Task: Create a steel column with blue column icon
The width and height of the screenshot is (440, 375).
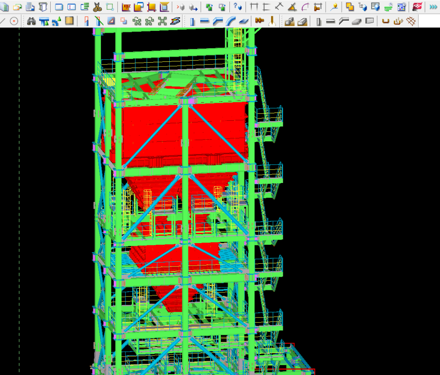Action: [x=192, y=21]
